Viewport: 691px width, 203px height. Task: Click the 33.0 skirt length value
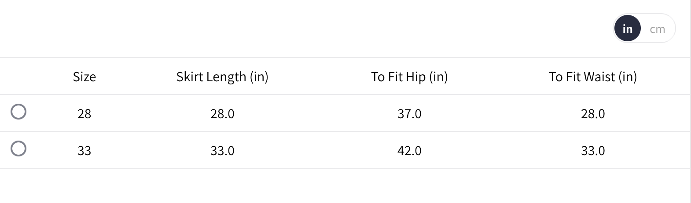coord(222,151)
